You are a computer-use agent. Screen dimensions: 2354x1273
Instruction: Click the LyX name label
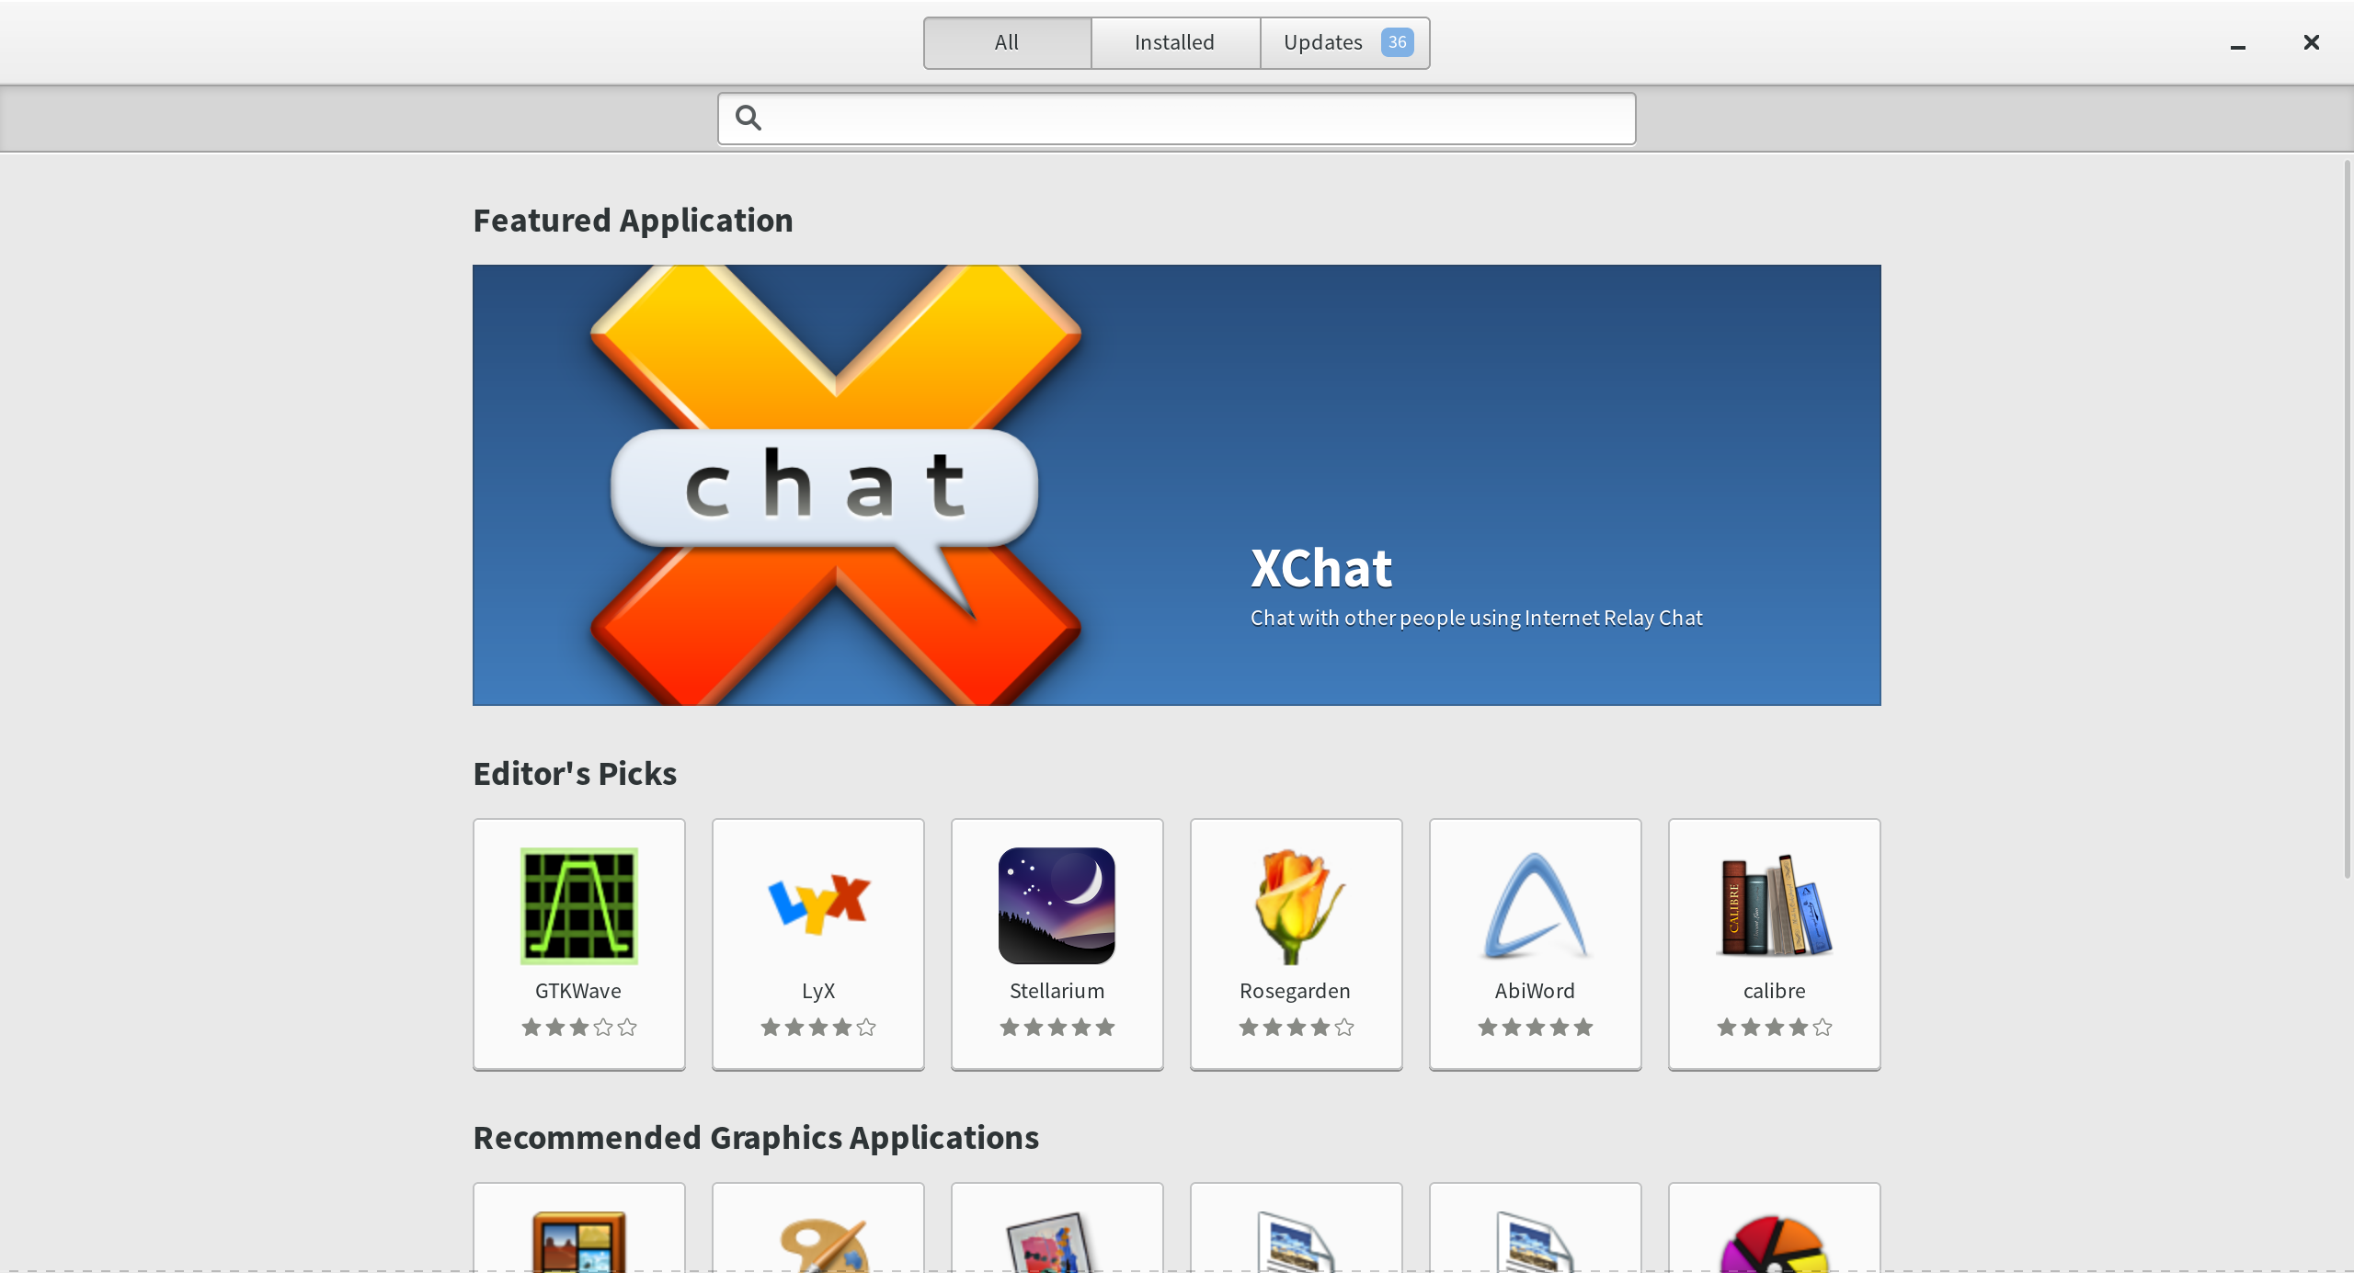coord(818,991)
